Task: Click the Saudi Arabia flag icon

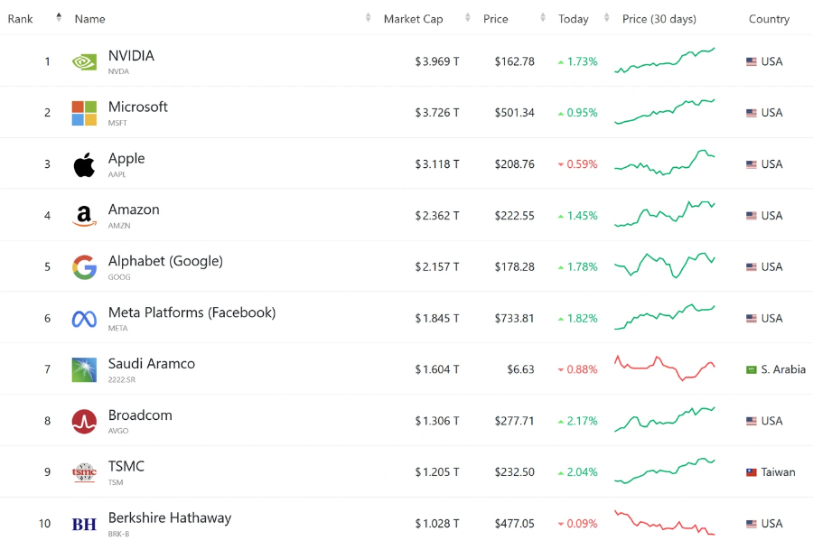Action: [x=752, y=369]
